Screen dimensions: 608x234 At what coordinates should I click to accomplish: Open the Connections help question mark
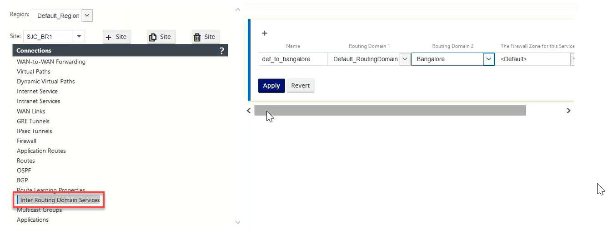click(221, 51)
